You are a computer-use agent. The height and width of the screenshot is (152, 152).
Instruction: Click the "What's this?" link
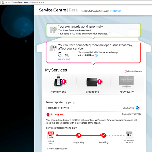click(64, 60)
